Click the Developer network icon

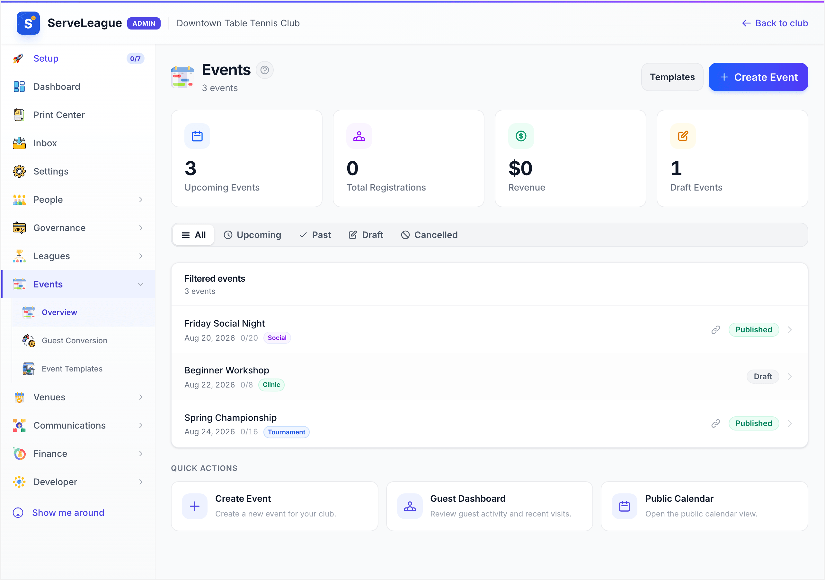[x=19, y=482]
